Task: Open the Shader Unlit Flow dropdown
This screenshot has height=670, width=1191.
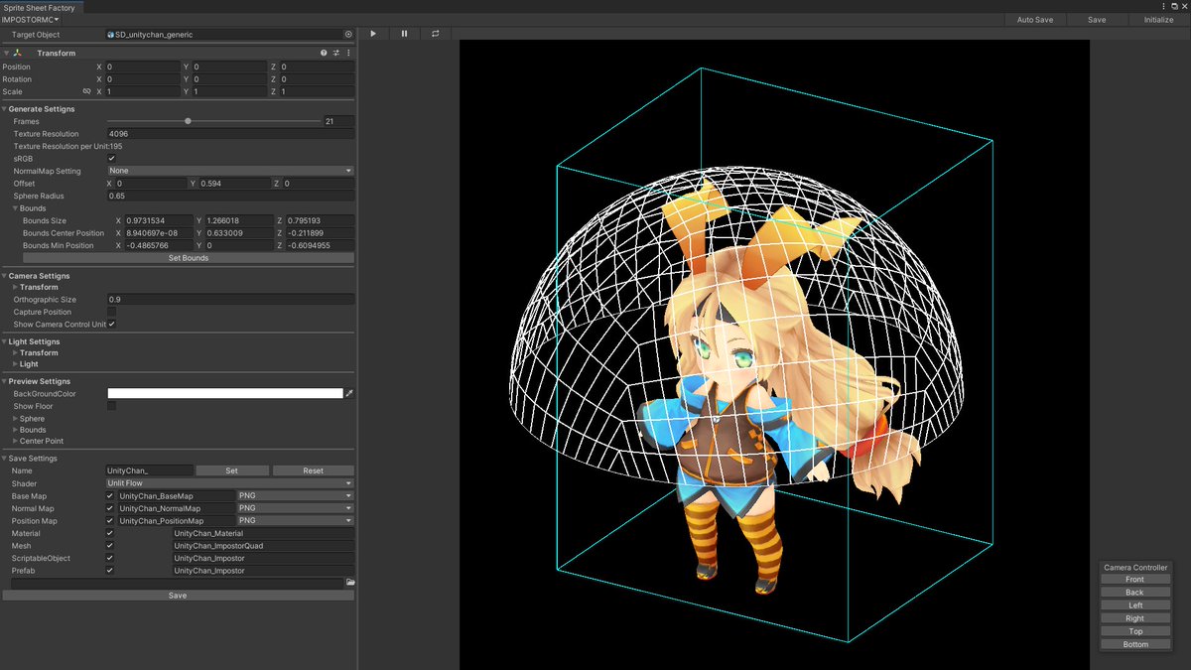Action: coord(230,483)
